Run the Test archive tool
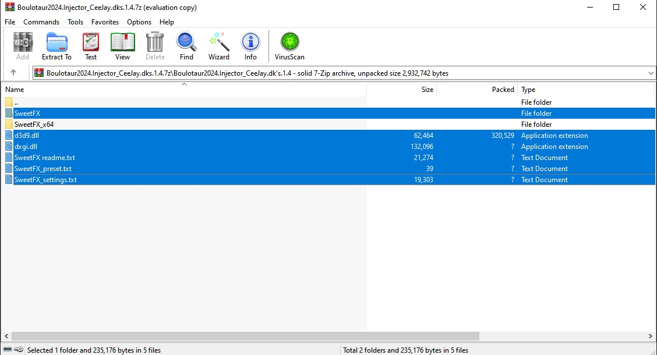Screen dimensions: 657x355 pyautogui.click(x=91, y=42)
